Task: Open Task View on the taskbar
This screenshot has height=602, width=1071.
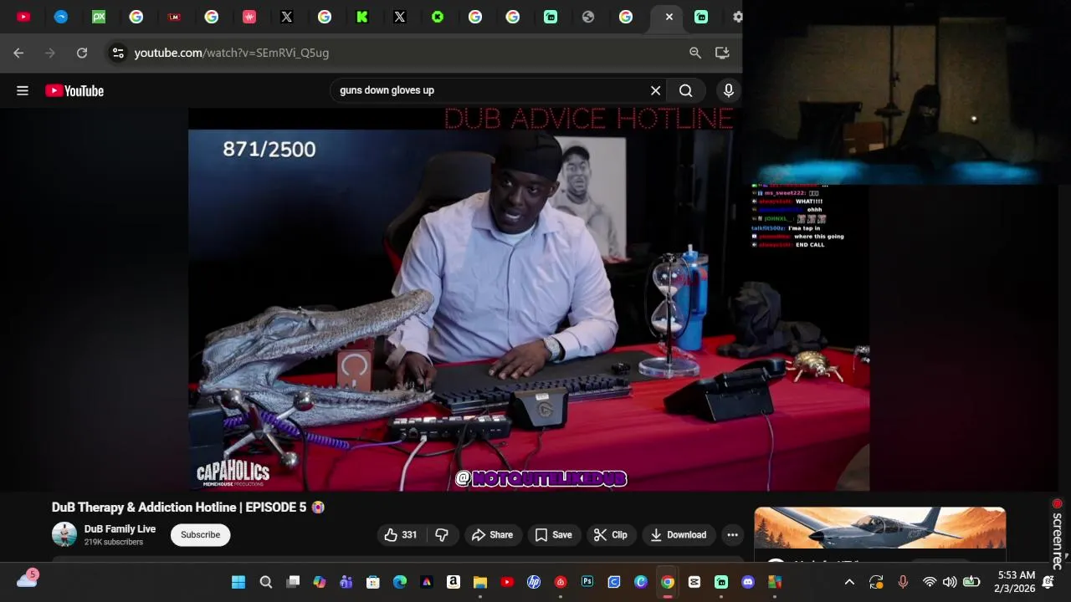Action: [293, 582]
